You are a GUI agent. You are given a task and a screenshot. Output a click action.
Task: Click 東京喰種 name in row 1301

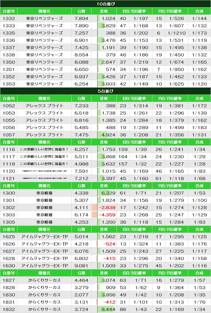44,200
